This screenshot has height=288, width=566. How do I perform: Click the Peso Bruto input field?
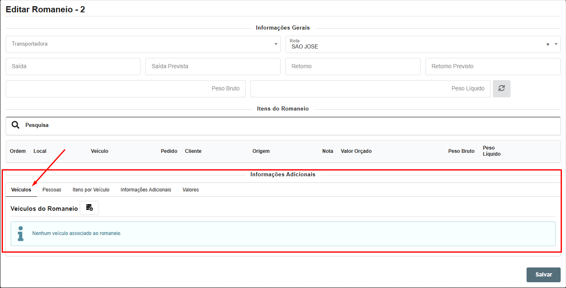[125, 88]
